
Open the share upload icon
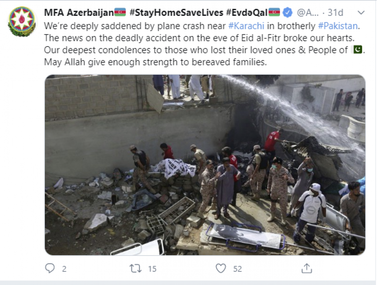(x=307, y=268)
